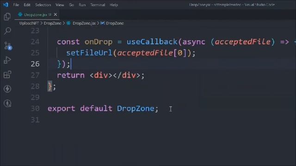Open the Search view in activity bar

[7, 31]
